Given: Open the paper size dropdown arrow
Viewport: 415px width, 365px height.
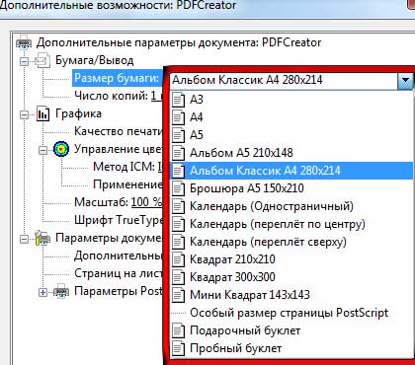Looking at the screenshot, I should [405, 80].
